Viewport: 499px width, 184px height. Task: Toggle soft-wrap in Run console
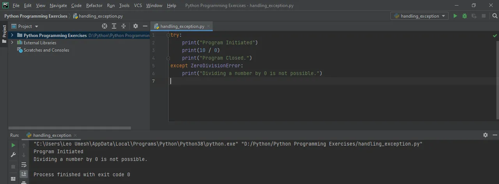pos(24,165)
